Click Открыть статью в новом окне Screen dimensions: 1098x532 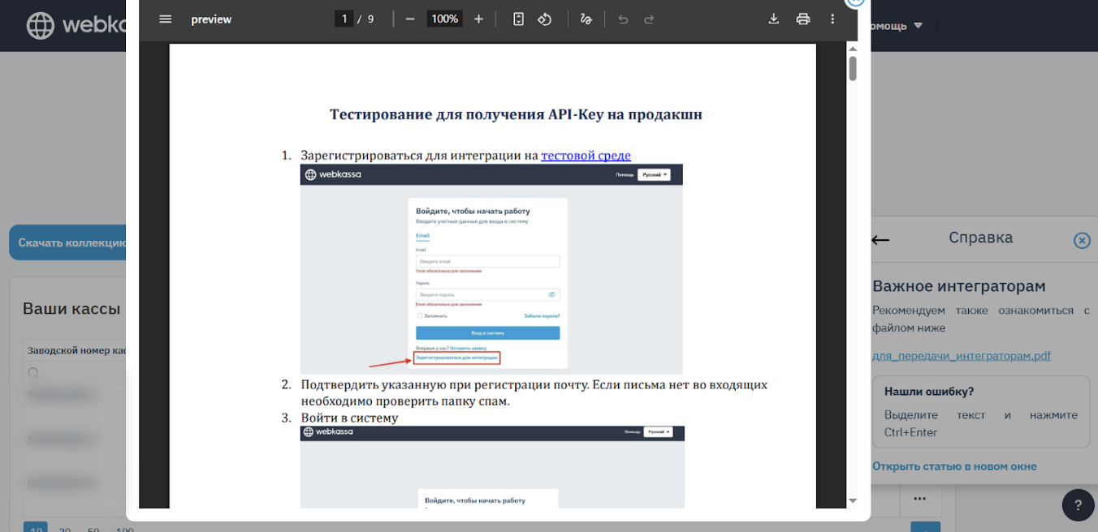(x=954, y=466)
